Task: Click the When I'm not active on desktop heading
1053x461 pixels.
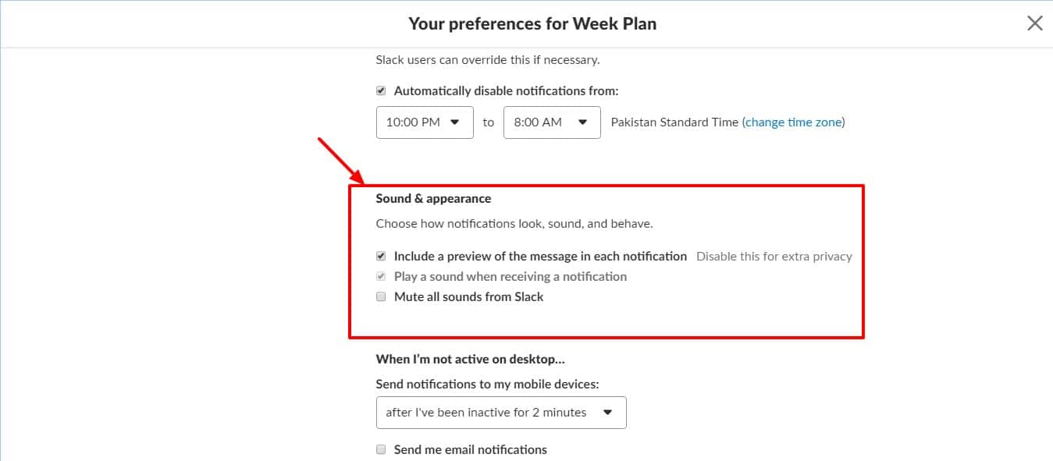Action: 470,360
